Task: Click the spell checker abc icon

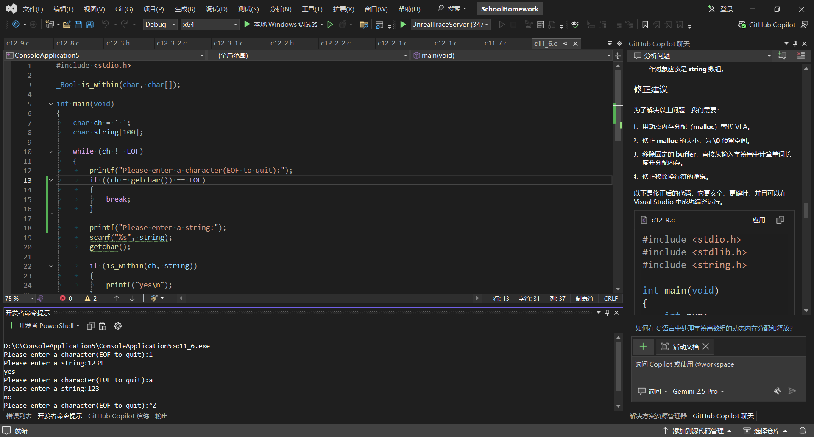Action: pyautogui.click(x=575, y=25)
